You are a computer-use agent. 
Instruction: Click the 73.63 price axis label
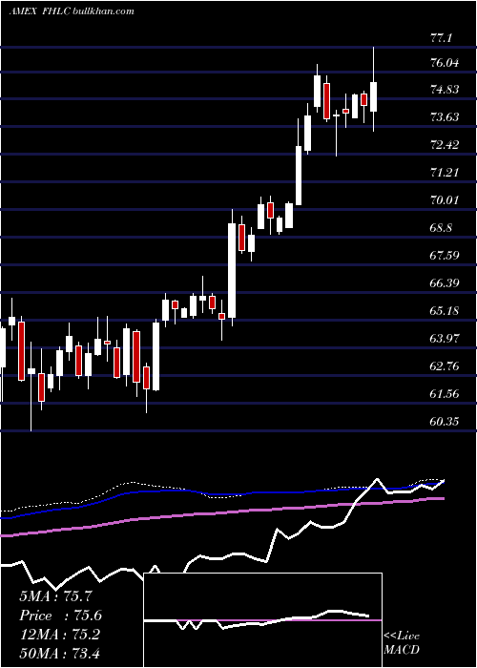click(445, 116)
